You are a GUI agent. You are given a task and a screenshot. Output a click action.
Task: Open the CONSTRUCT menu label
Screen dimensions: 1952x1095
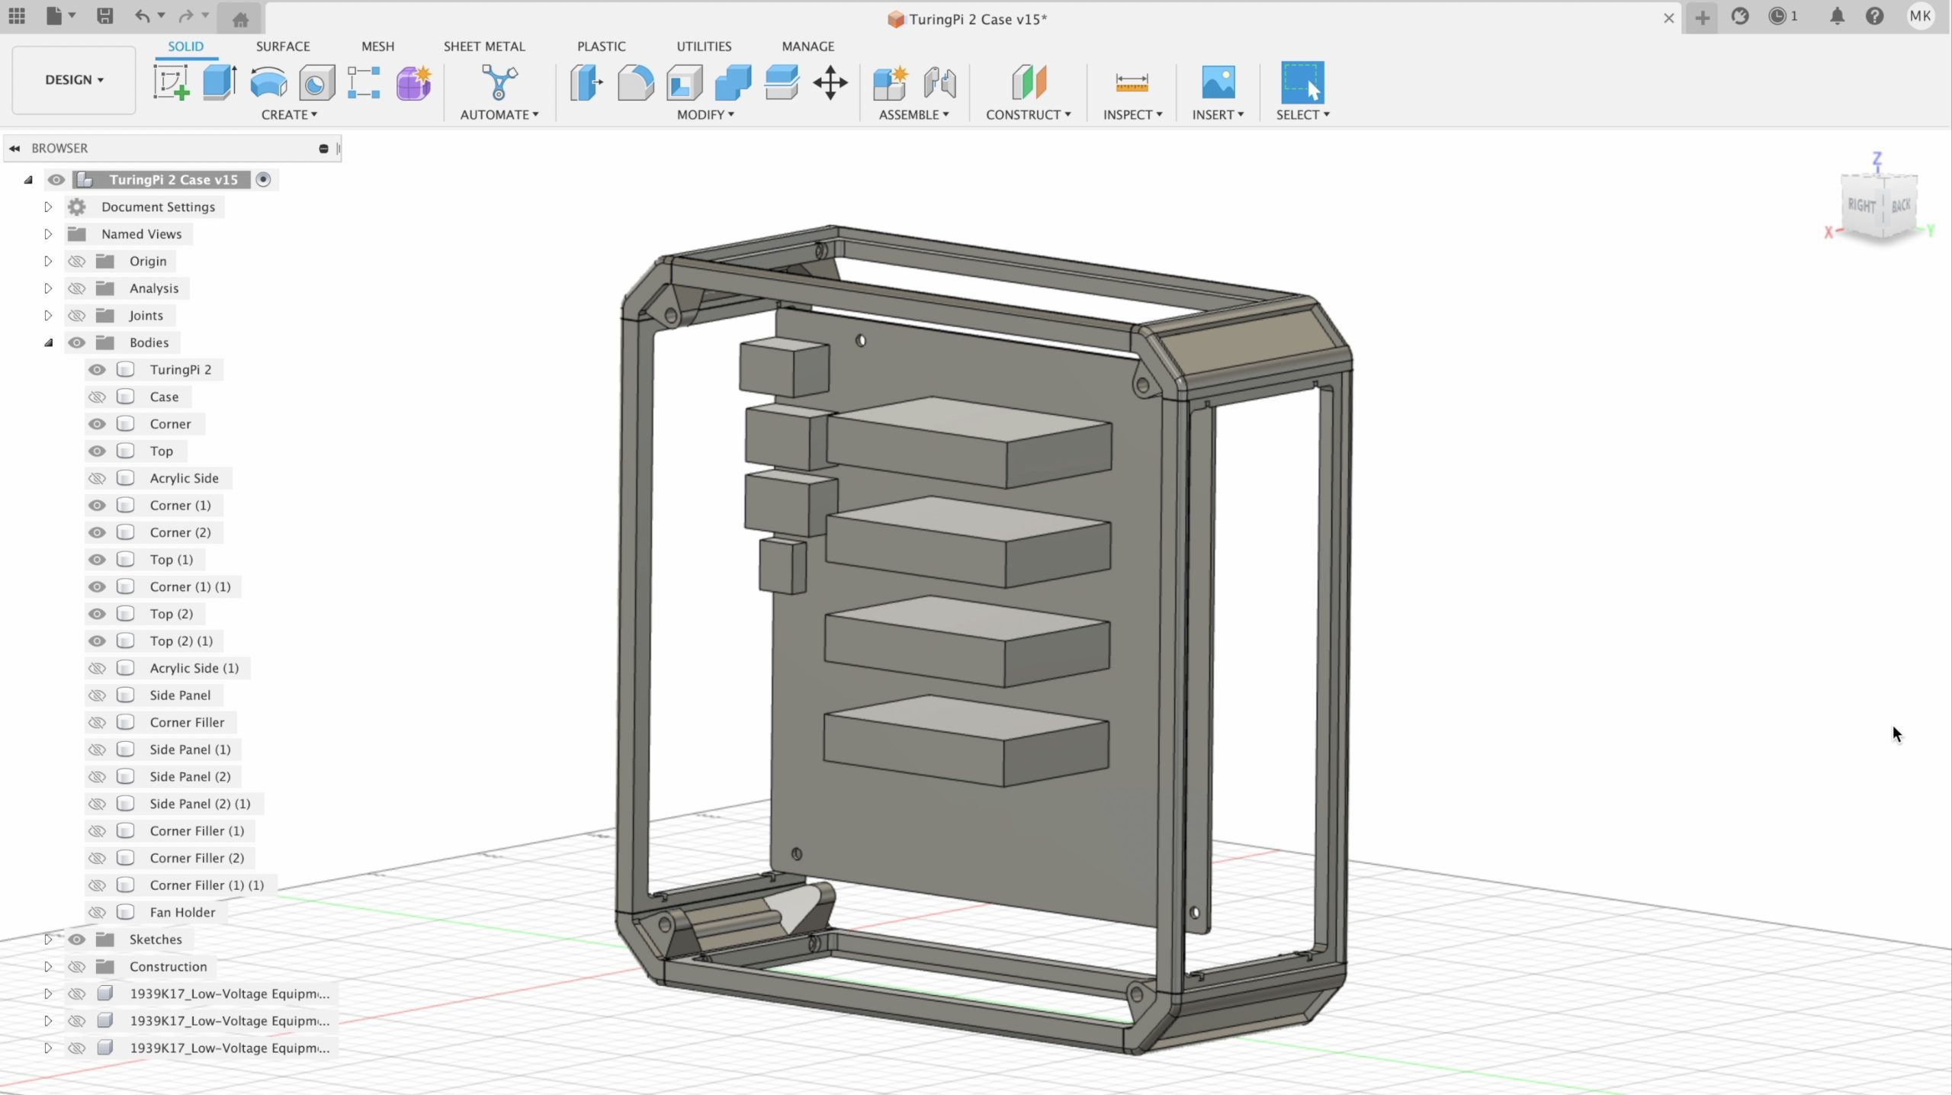pyautogui.click(x=1028, y=114)
